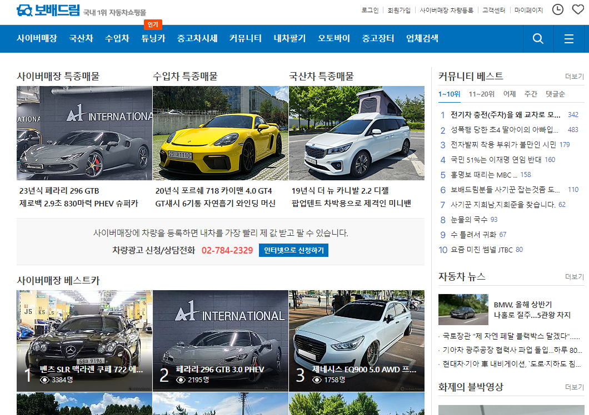Click 2195명 view count eye icon
The height and width of the screenshot is (415, 589).
[181, 380]
